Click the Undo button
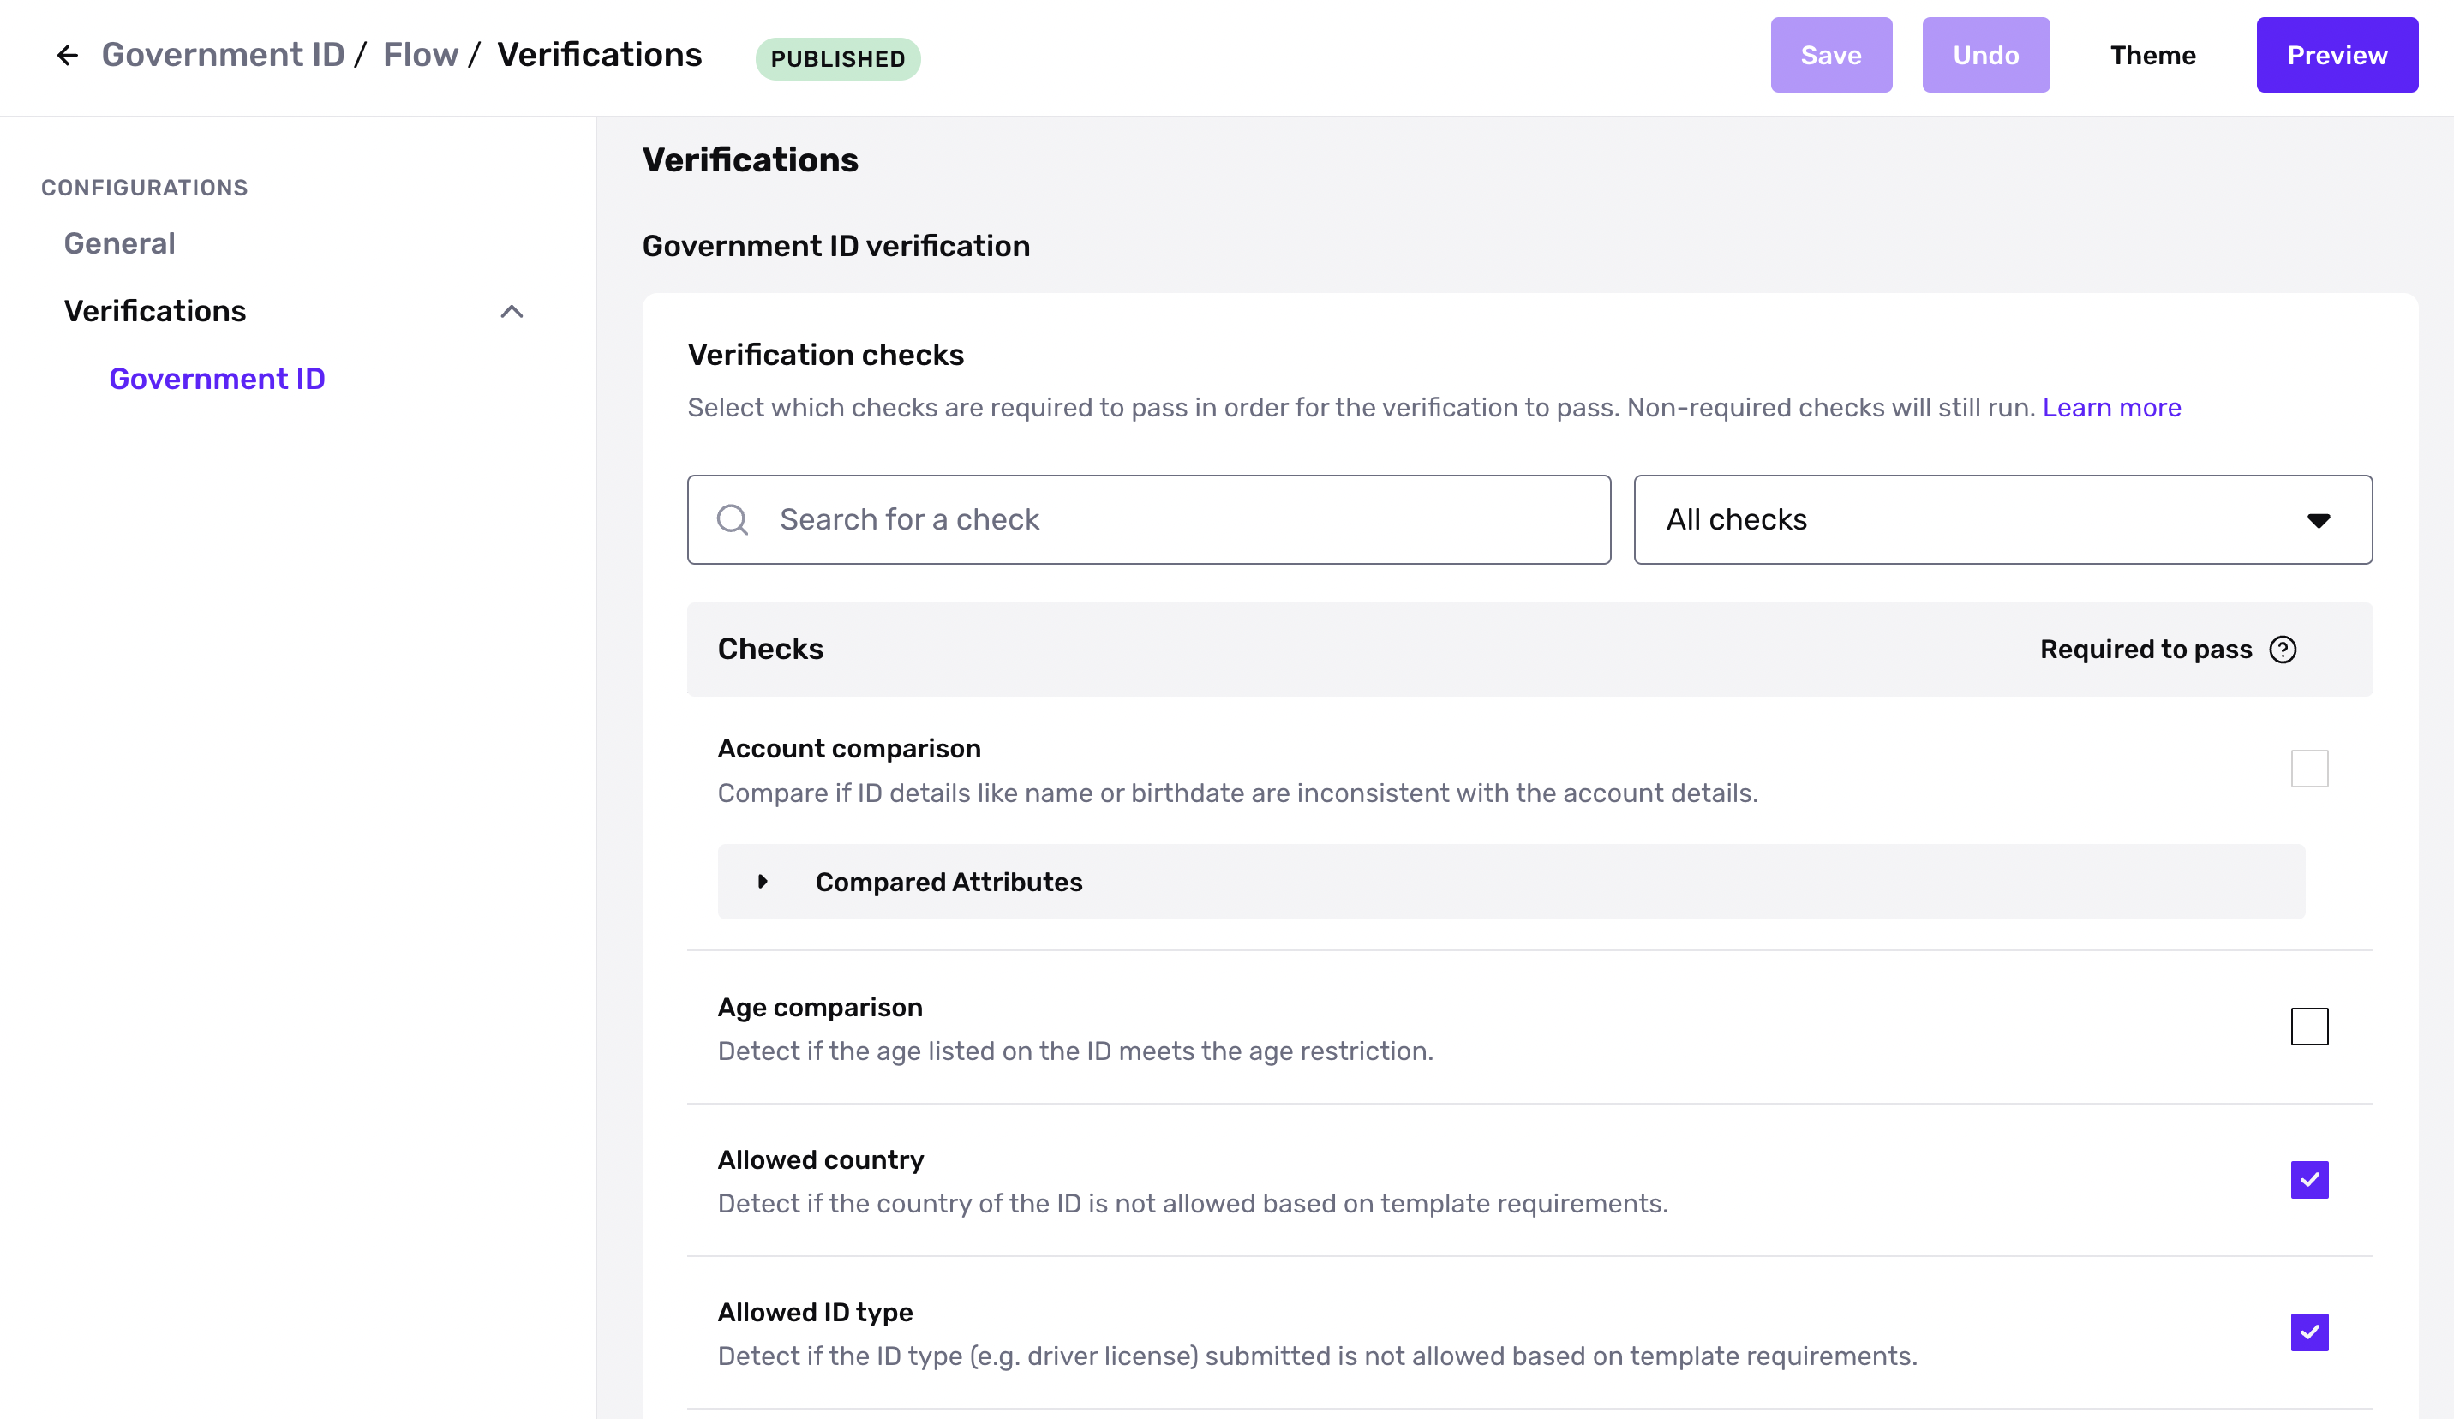 tap(1984, 56)
